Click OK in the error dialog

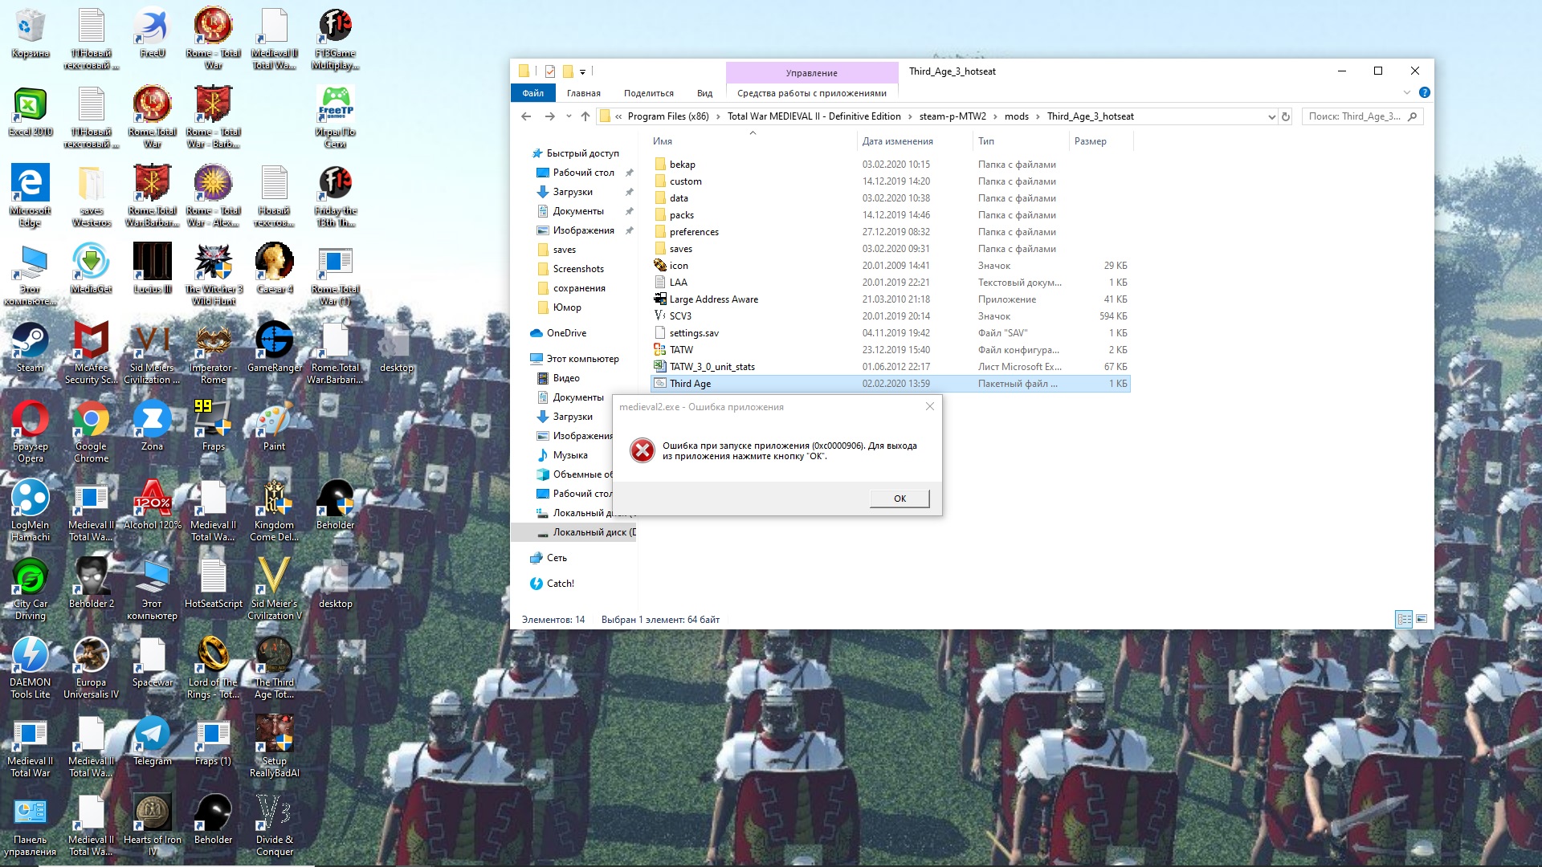click(899, 499)
